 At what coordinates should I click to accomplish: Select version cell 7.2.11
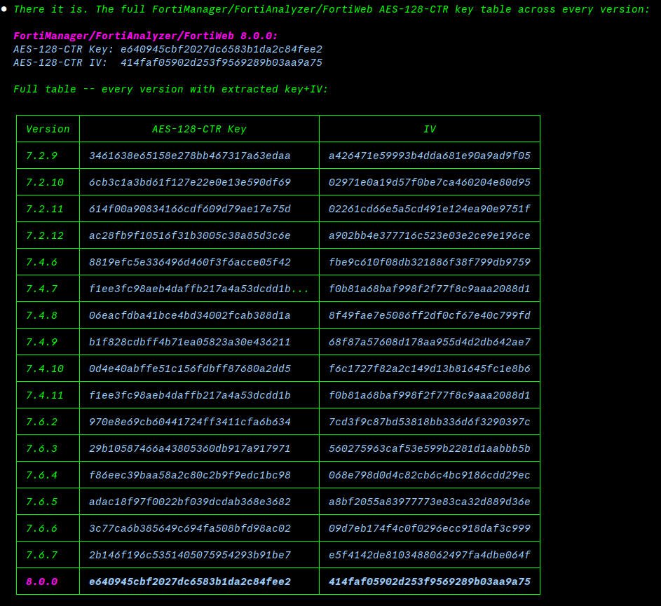(x=45, y=209)
